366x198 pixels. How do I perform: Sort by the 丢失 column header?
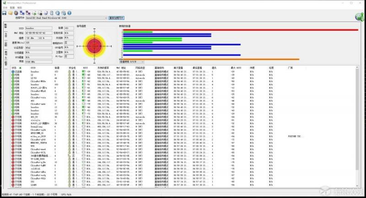pos(214,68)
